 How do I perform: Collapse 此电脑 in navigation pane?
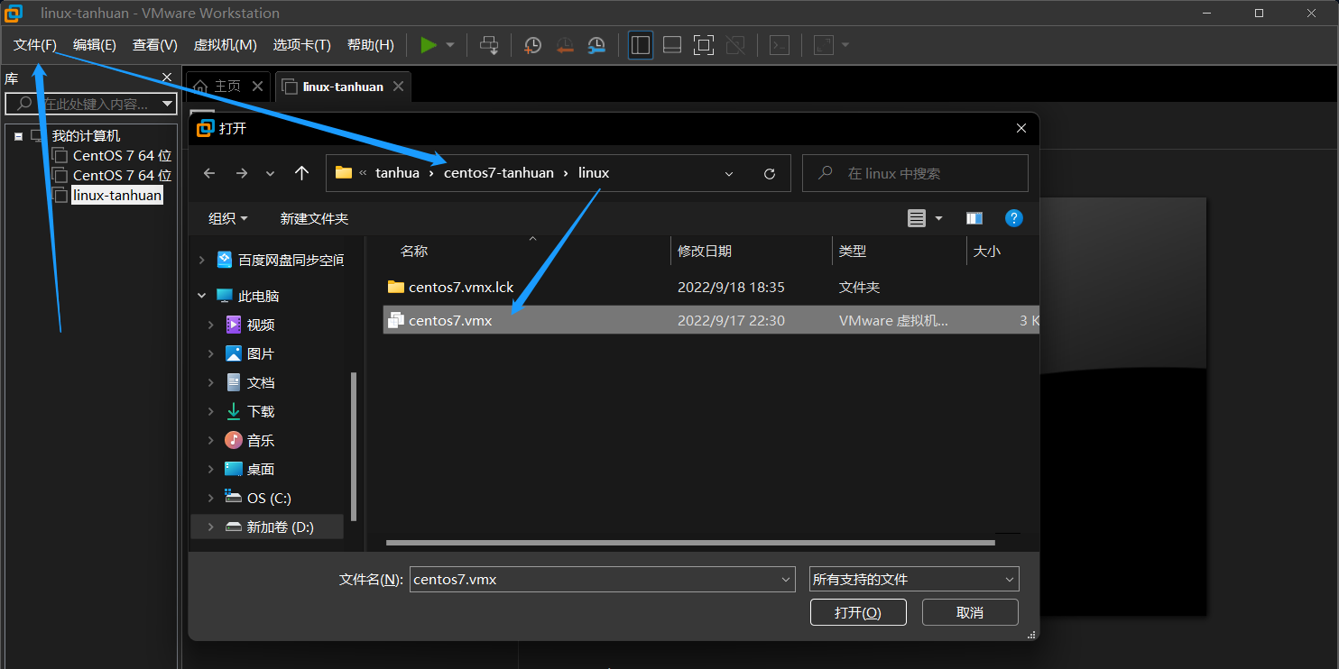coord(201,296)
